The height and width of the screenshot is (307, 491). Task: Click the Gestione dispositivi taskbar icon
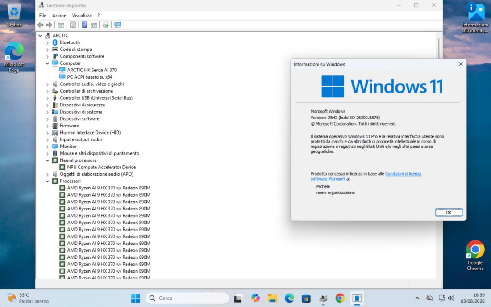pos(323,298)
